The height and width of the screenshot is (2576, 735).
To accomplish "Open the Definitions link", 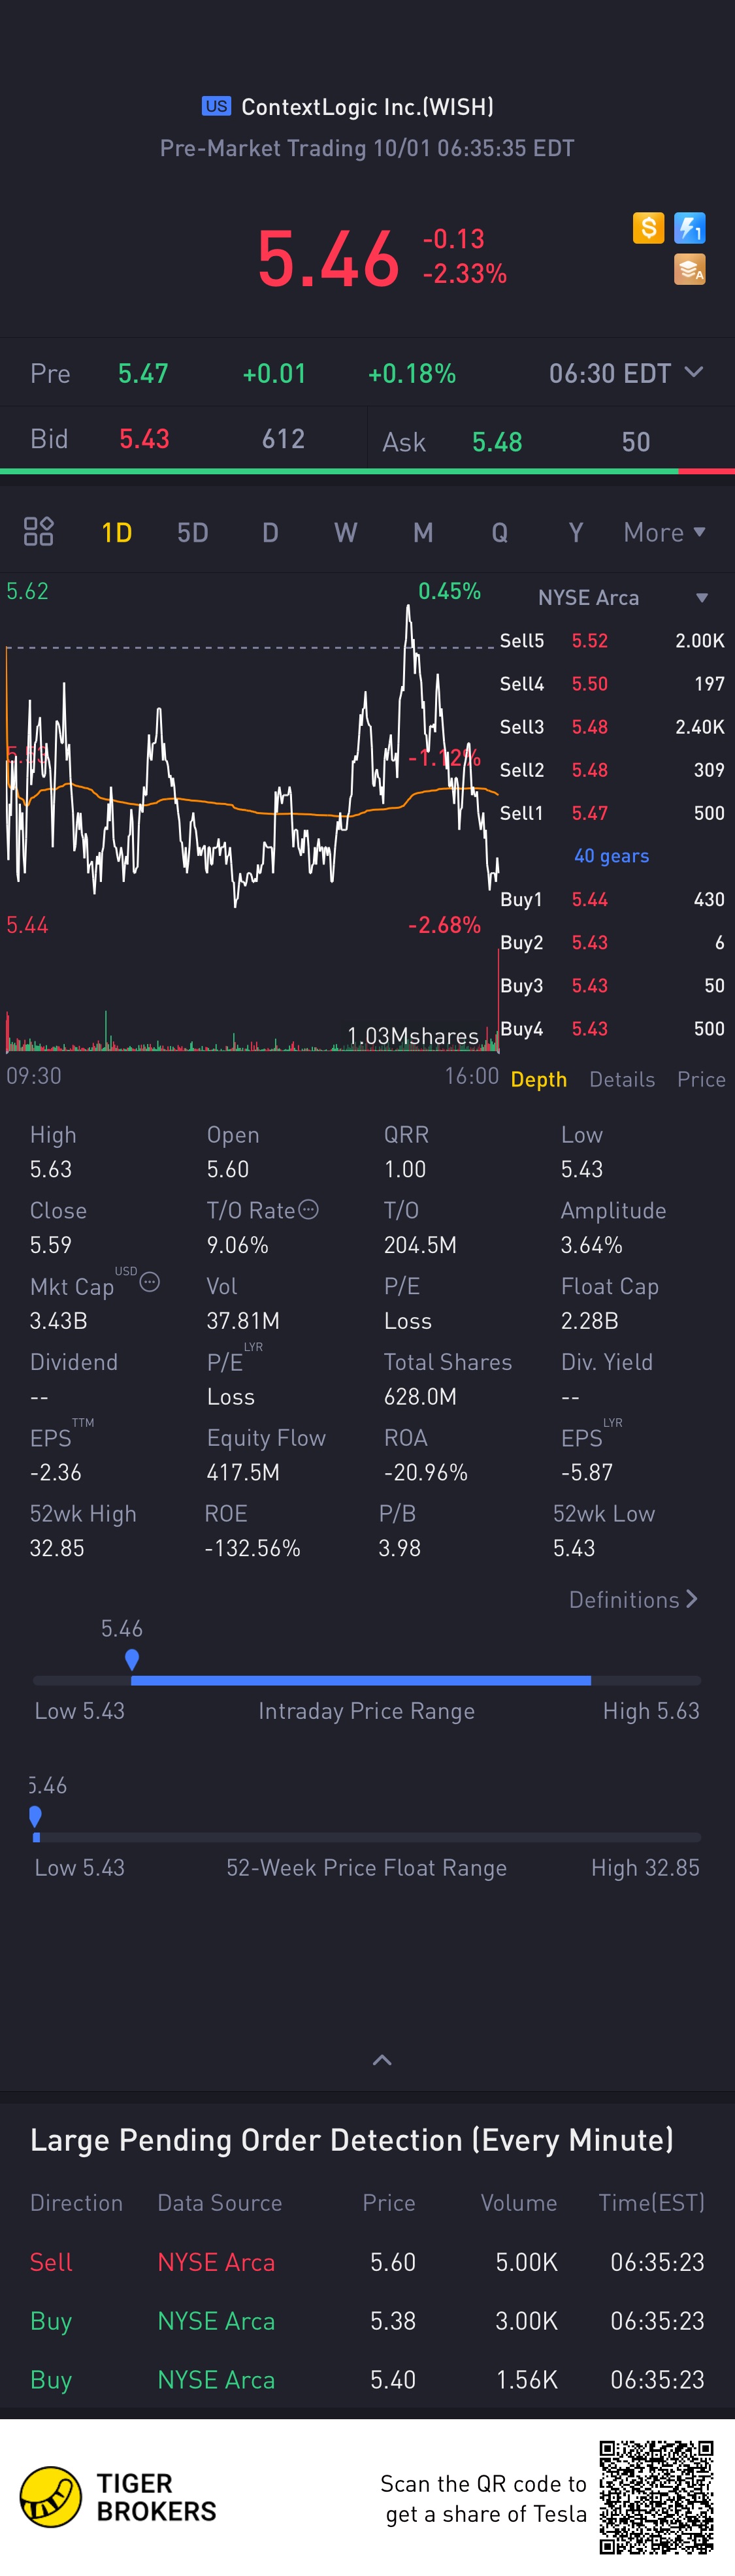I will pyautogui.click(x=633, y=1599).
